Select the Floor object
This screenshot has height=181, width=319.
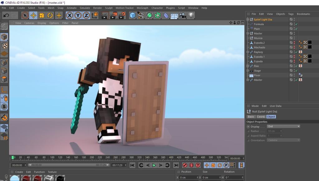tap(257, 76)
